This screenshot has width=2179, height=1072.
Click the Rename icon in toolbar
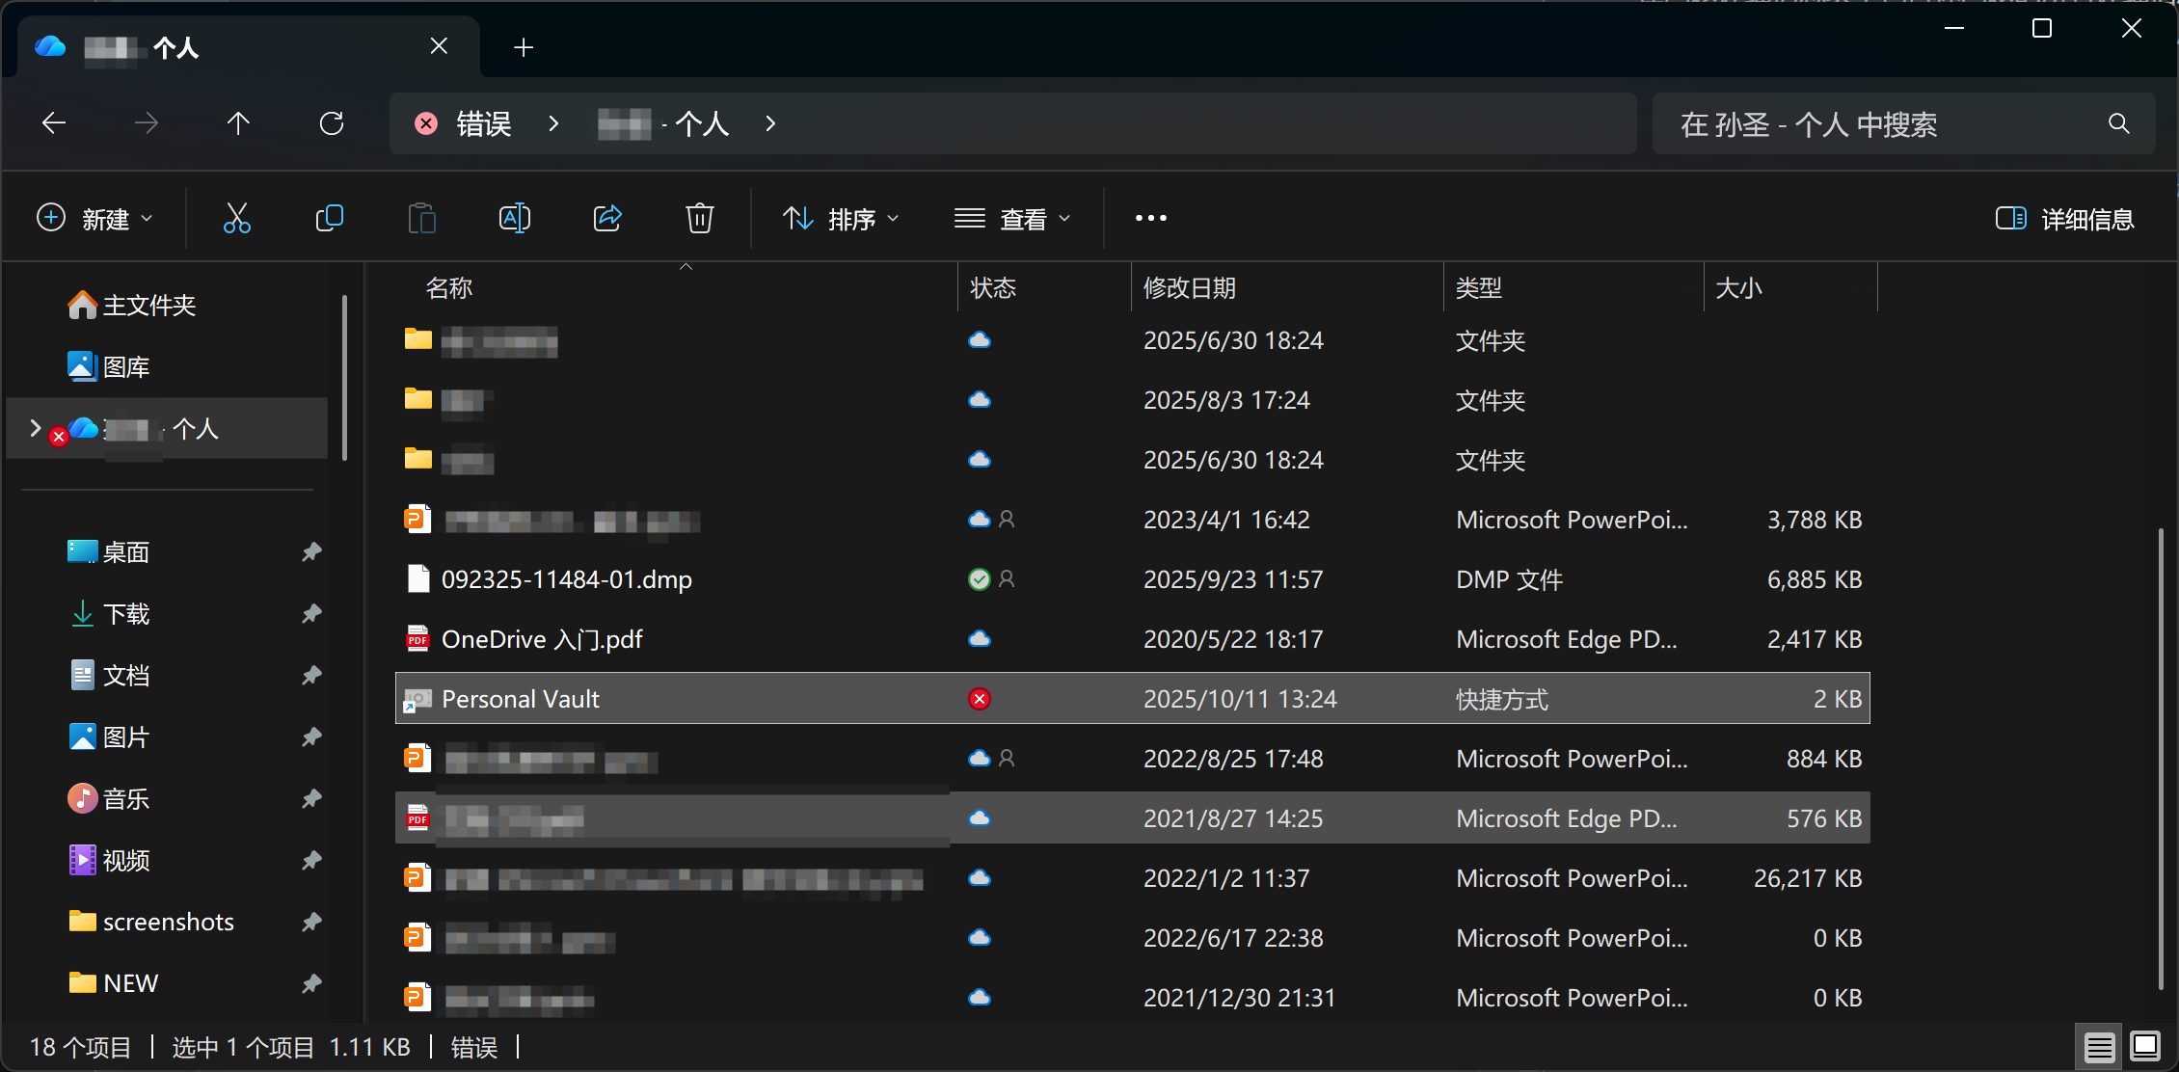tap(514, 219)
